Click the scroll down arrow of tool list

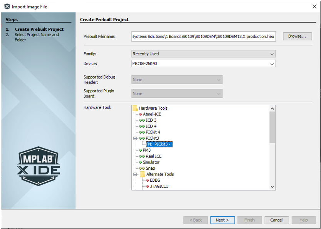click(272, 187)
